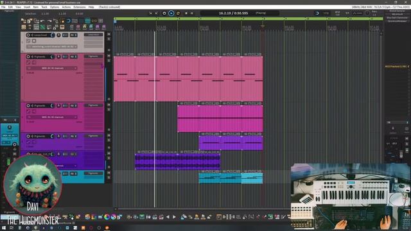Adjust pan knob on the grey first track
Image resolution: width=411 pixels, height=231 pixels.
[58, 35]
